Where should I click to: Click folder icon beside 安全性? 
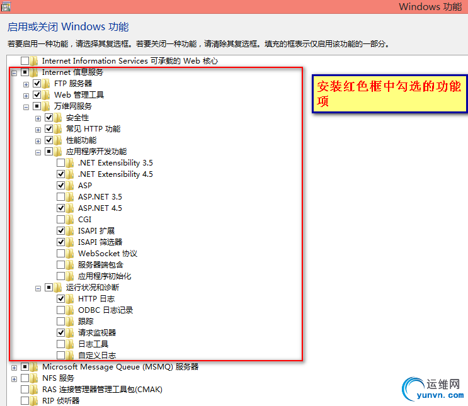pyautogui.click(x=57, y=118)
